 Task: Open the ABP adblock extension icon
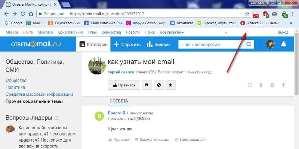pos(265,14)
